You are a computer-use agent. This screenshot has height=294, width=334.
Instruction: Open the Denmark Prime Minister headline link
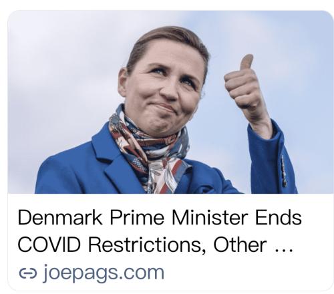coord(160,231)
